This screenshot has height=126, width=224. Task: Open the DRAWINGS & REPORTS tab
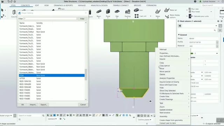[63, 5]
